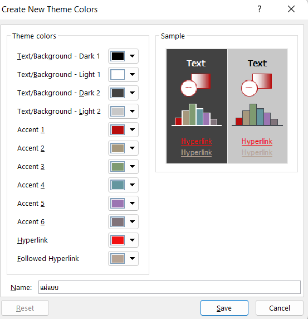Pick the purple Accent 5 color swatch
This screenshot has width=308, height=319.
118,204
